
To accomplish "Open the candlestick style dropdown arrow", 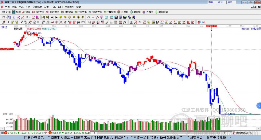I will coord(30,17).
